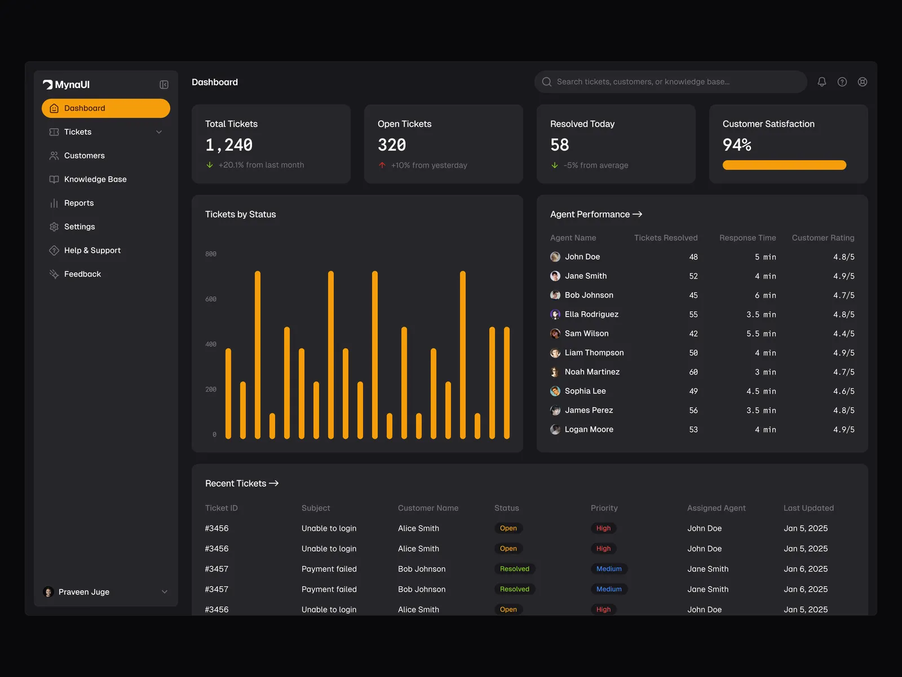Click the search magnifier icon

[x=547, y=82]
